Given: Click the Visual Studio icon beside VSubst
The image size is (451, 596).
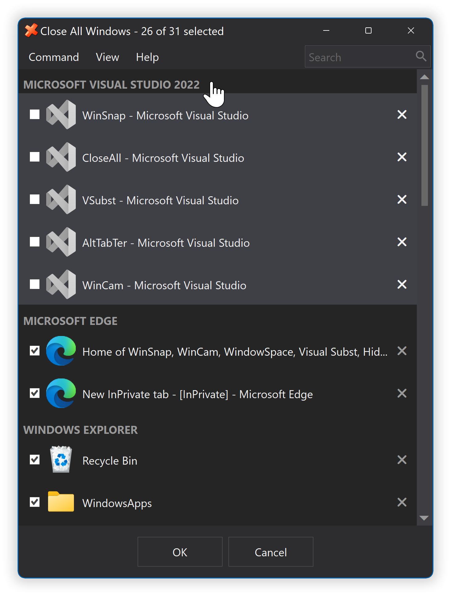Looking at the screenshot, I should (61, 200).
